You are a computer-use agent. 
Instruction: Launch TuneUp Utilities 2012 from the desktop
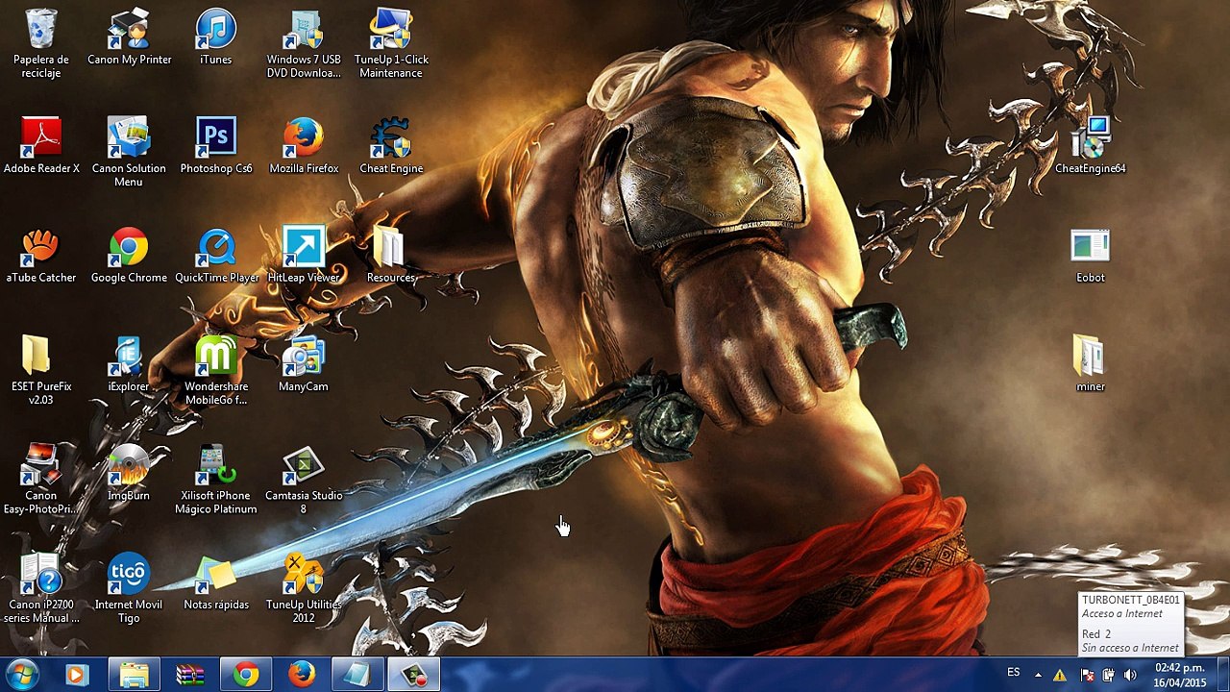[304, 588]
